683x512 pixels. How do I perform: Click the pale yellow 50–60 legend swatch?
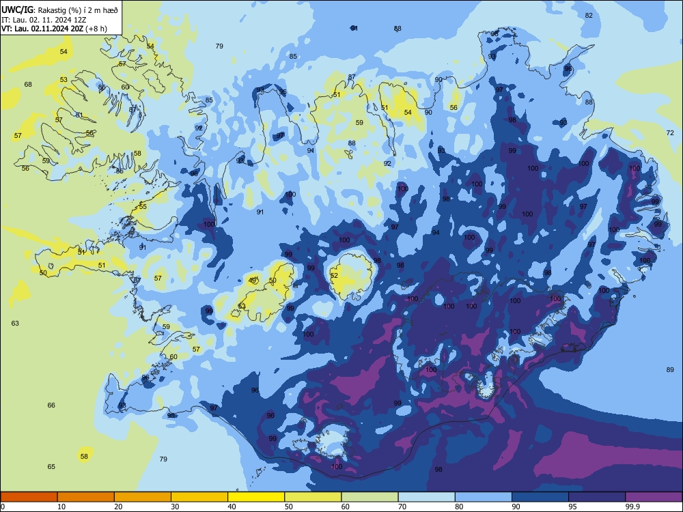[x=313, y=497]
